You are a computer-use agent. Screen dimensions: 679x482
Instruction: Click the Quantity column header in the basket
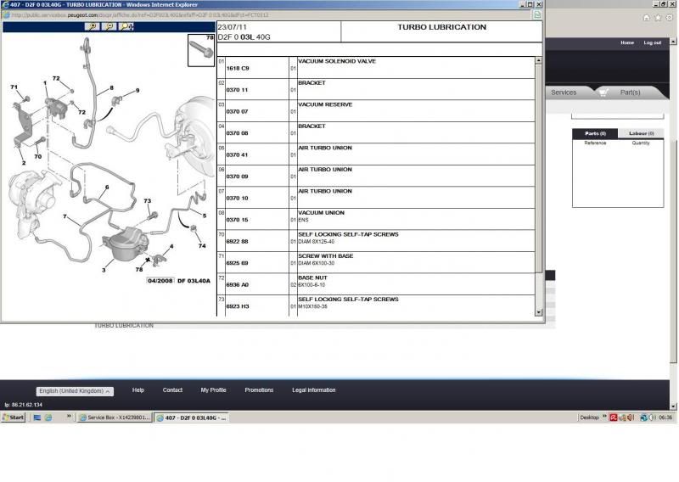(641, 143)
